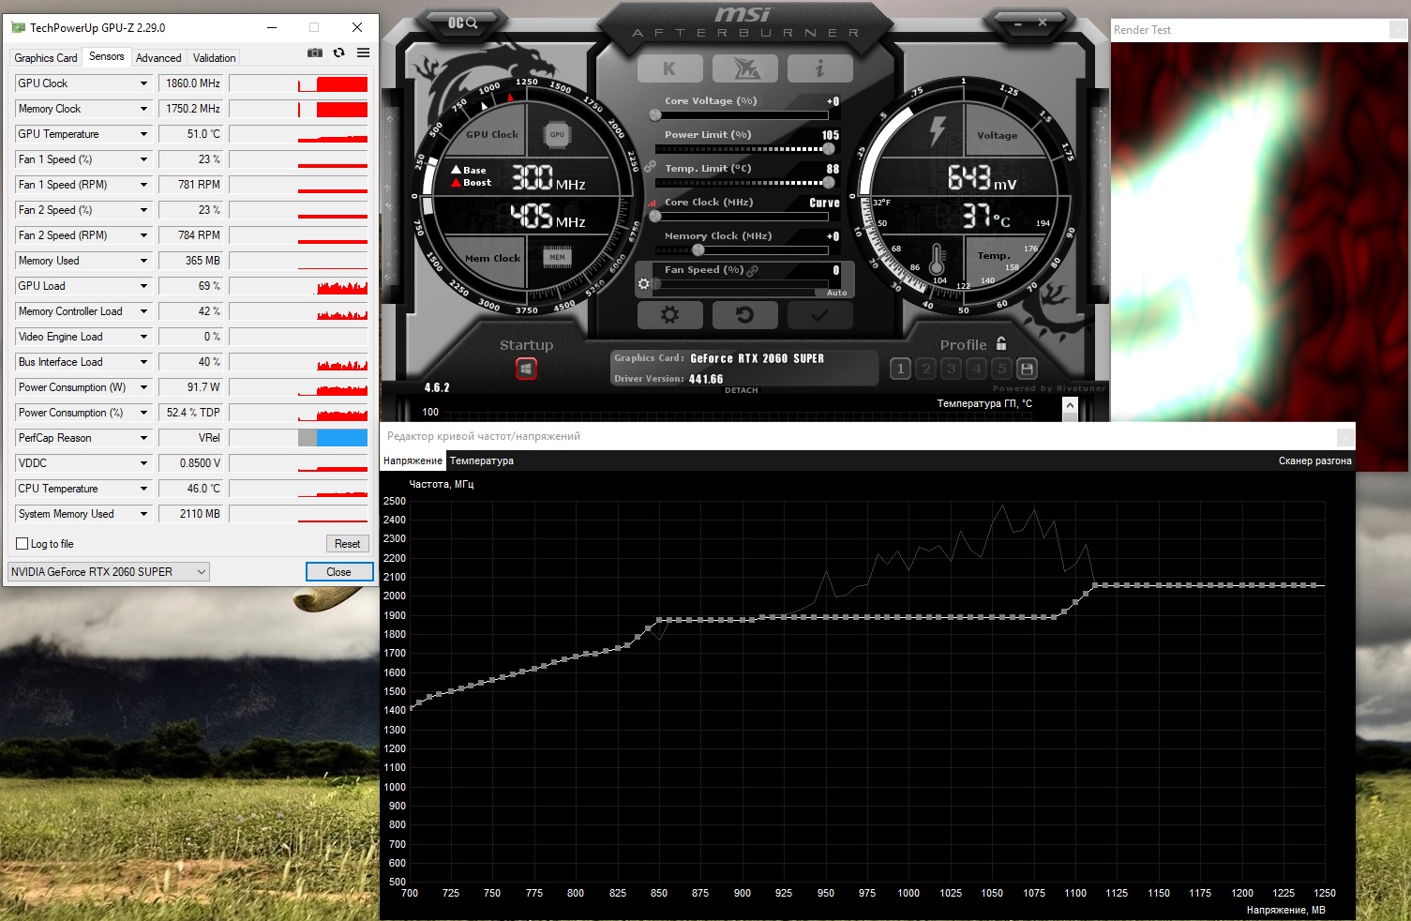Toggle fan speed Auto mode
The image size is (1411, 921).
(837, 293)
